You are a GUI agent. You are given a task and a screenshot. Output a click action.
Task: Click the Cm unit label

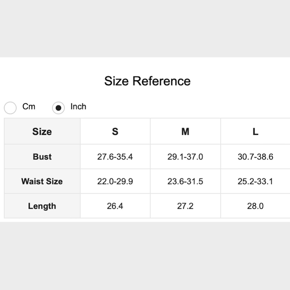click(x=29, y=106)
